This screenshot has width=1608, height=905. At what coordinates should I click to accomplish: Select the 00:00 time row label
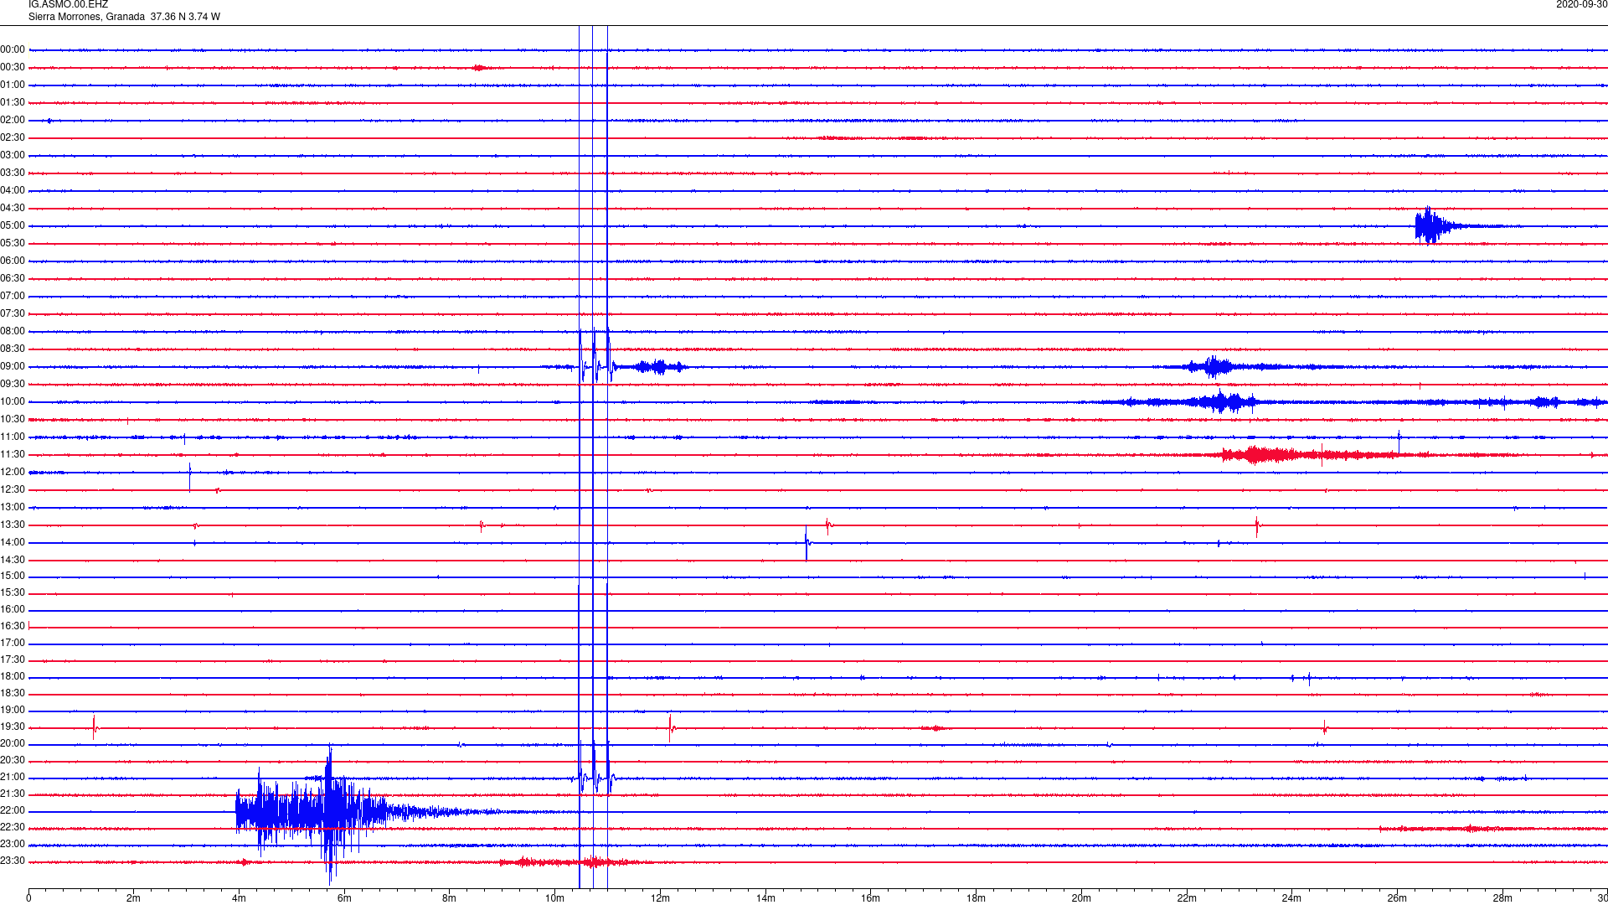13,49
